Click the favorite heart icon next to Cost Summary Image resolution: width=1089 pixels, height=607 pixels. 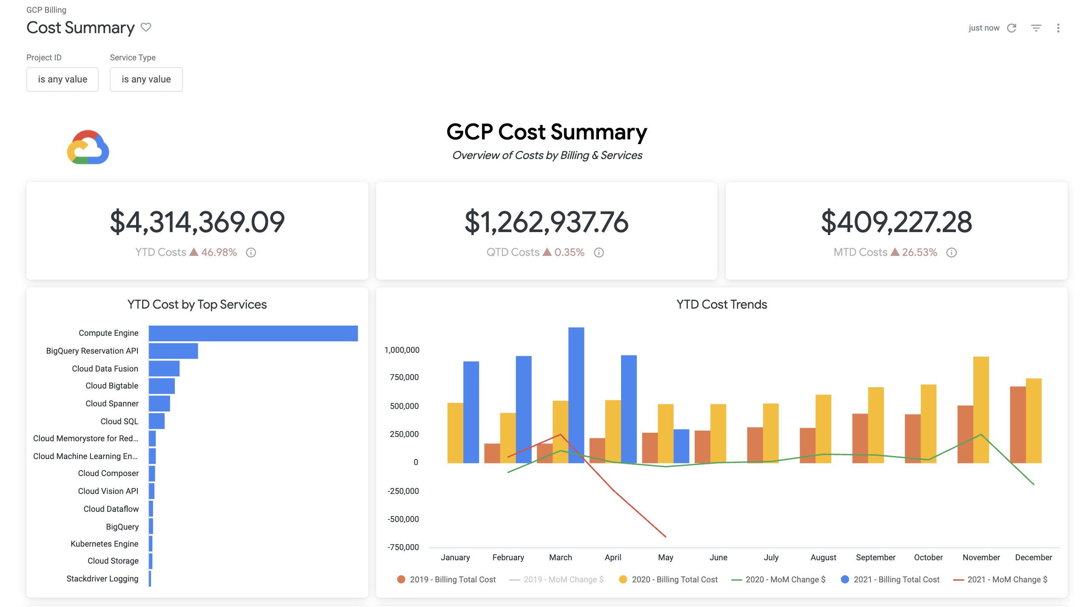(146, 28)
